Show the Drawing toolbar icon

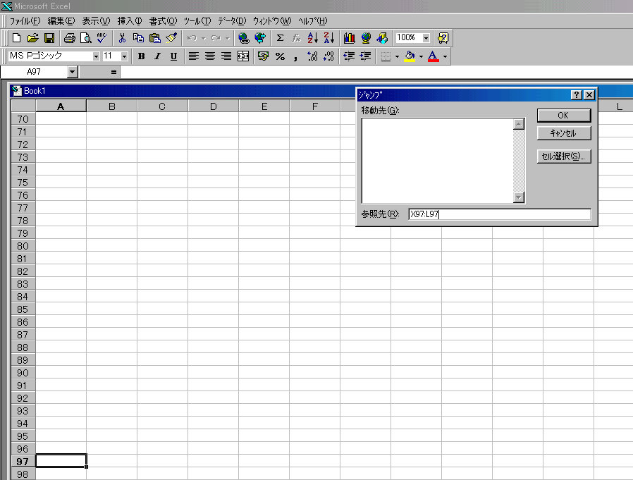coord(382,38)
